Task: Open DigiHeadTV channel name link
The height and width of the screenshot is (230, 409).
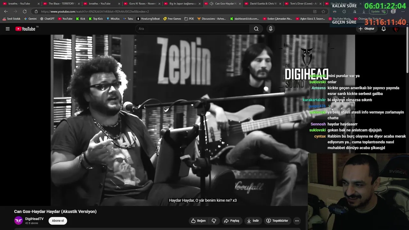Action: (x=34, y=219)
